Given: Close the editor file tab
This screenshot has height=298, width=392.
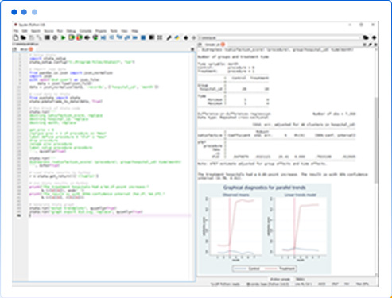Looking at the screenshot, I should click(31, 49).
